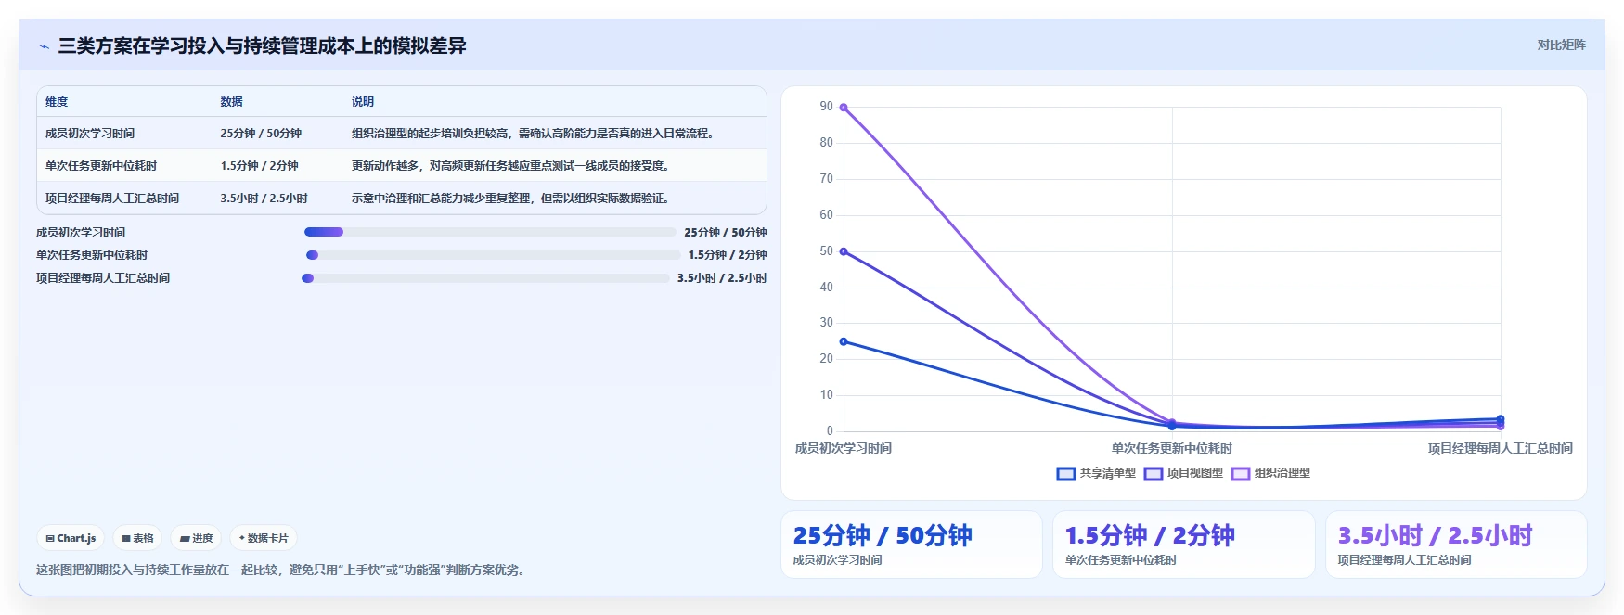
Task: Click the icon left of the panel title
Action: pos(44,46)
